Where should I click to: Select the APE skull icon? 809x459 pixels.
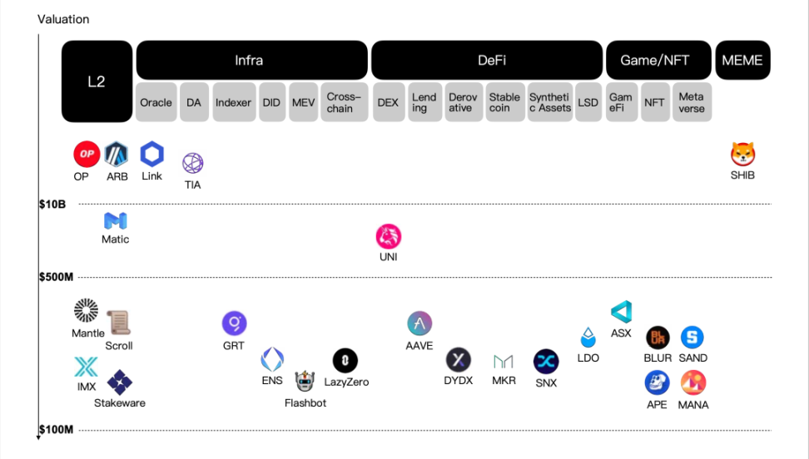click(x=658, y=382)
